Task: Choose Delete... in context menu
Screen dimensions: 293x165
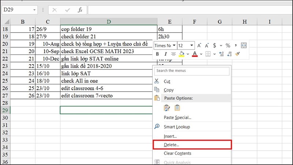Action: 192,144
